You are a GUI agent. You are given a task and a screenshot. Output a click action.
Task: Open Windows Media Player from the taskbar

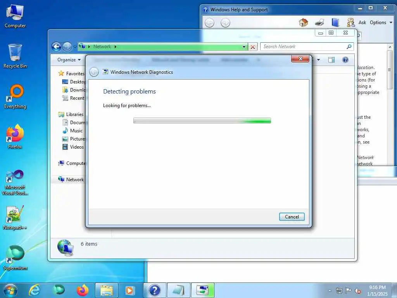131,290
